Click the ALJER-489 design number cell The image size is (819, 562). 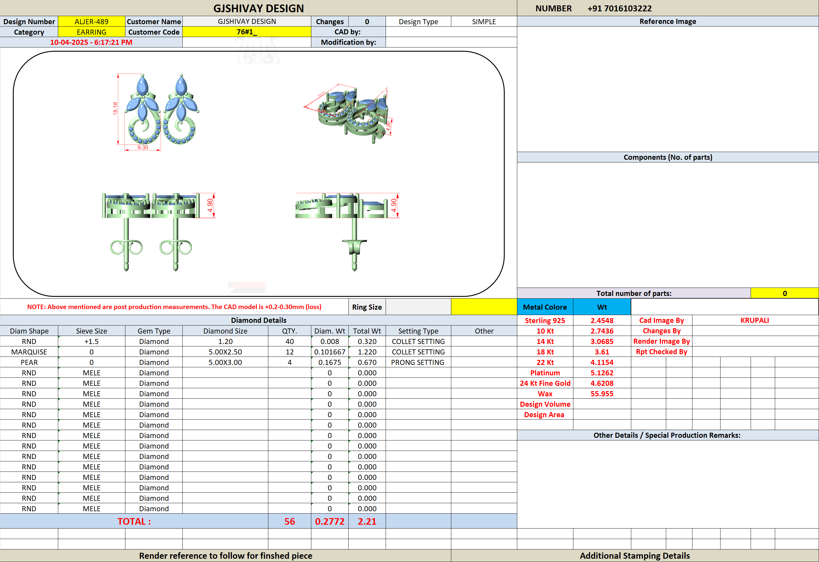[91, 22]
